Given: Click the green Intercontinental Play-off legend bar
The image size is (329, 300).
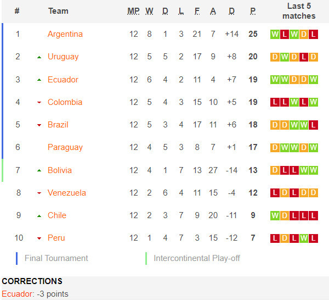Looking at the screenshot, I should pyautogui.click(x=146, y=258).
